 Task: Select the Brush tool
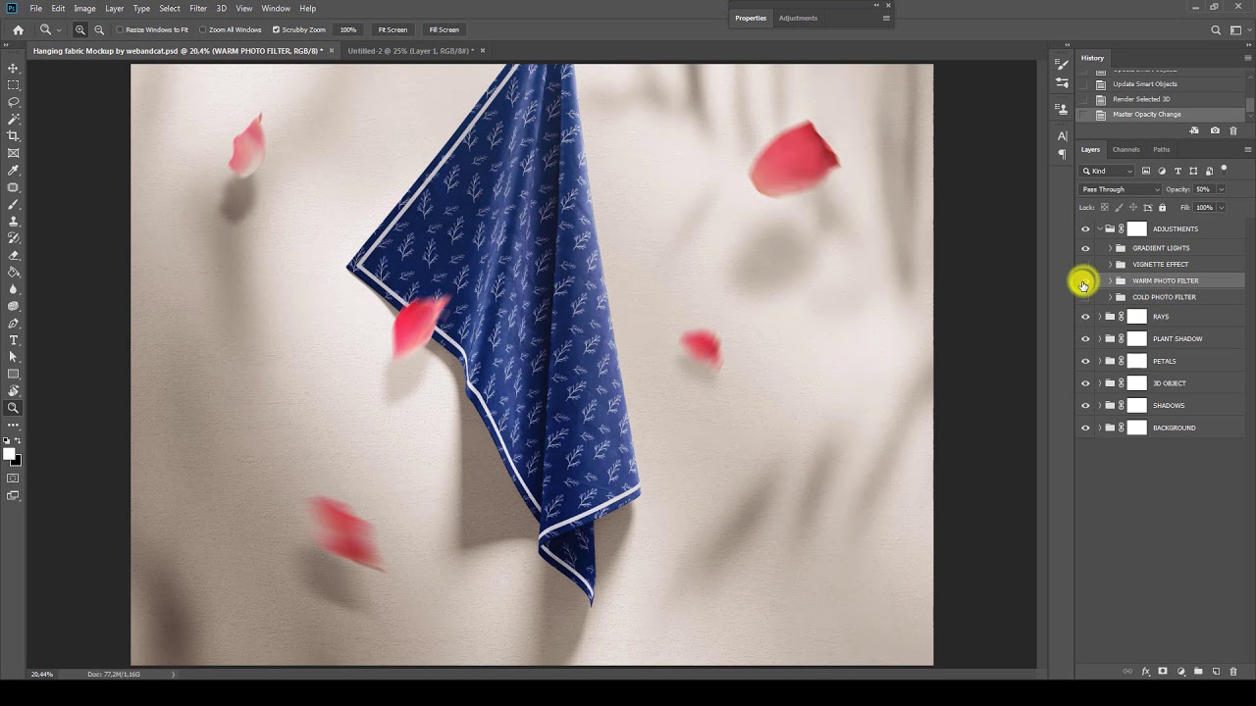pos(14,204)
